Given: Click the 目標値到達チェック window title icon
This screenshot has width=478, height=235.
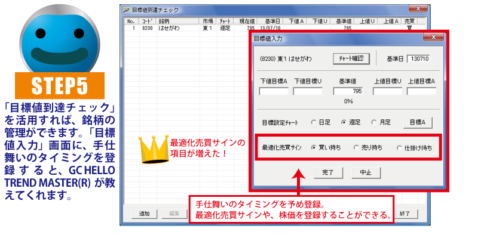Looking at the screenshot, I should [126, 10].
